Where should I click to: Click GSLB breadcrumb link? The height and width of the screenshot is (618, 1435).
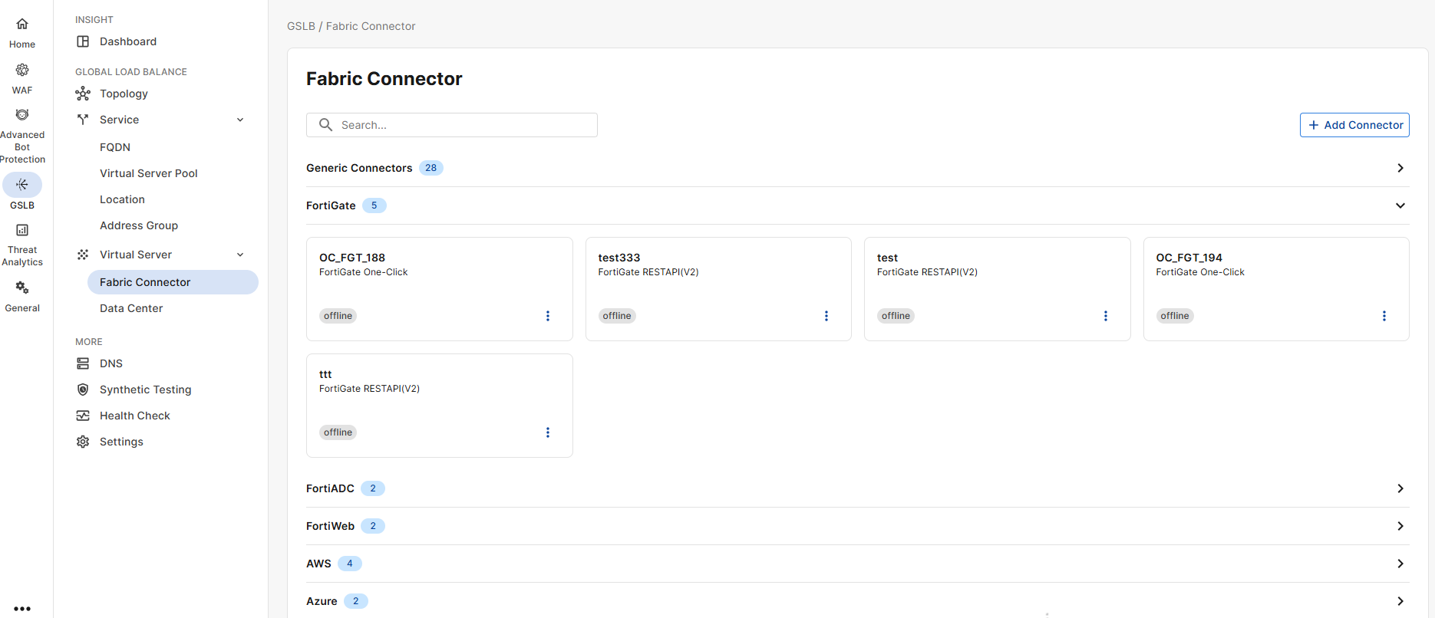301,26
